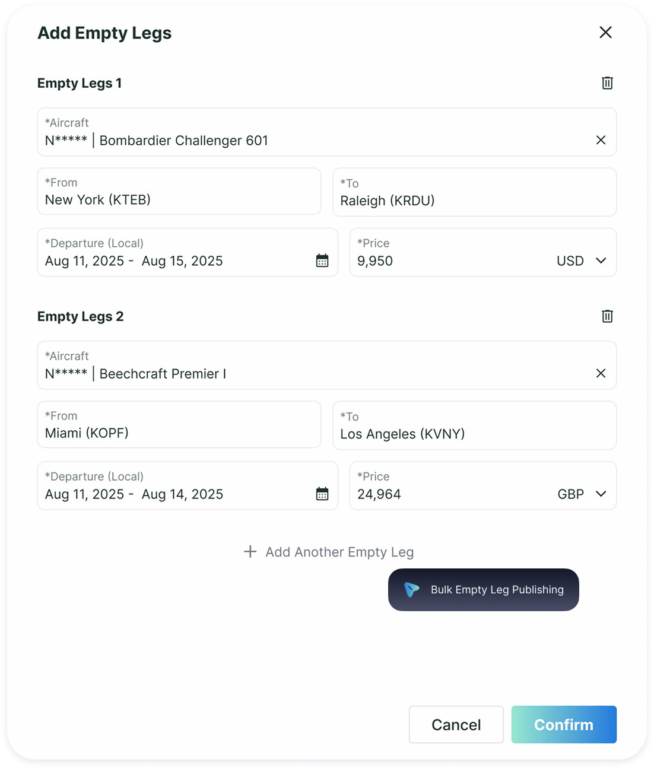
Task: Delete the Empty Legs 1 entry
Action: tap(607, 82)
